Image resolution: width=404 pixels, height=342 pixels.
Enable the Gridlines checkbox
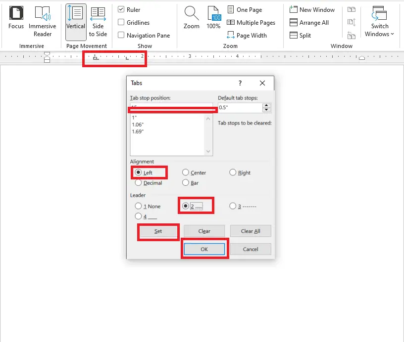(x=121, y=22)
